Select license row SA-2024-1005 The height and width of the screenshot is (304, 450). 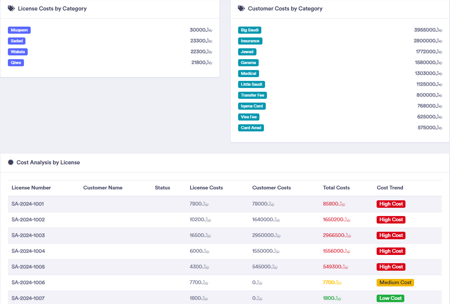click(225, 267)
